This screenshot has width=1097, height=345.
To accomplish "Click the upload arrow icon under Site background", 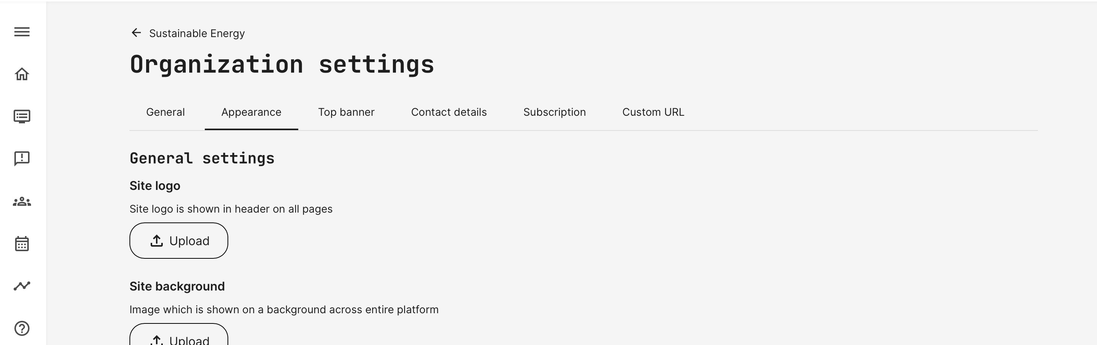I will click(157, 340).
